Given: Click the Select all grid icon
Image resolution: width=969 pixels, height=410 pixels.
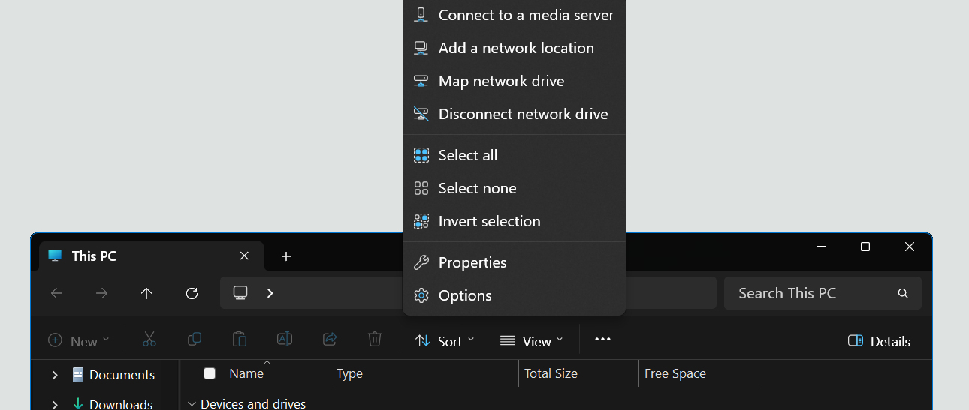Looking at the screenshot, I should (x=421, y=155).
